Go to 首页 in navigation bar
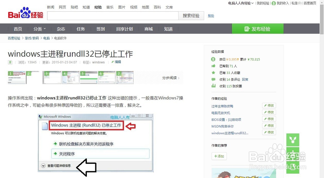The width and height of the screenshot is (324, 178). (x=18, y=29)
